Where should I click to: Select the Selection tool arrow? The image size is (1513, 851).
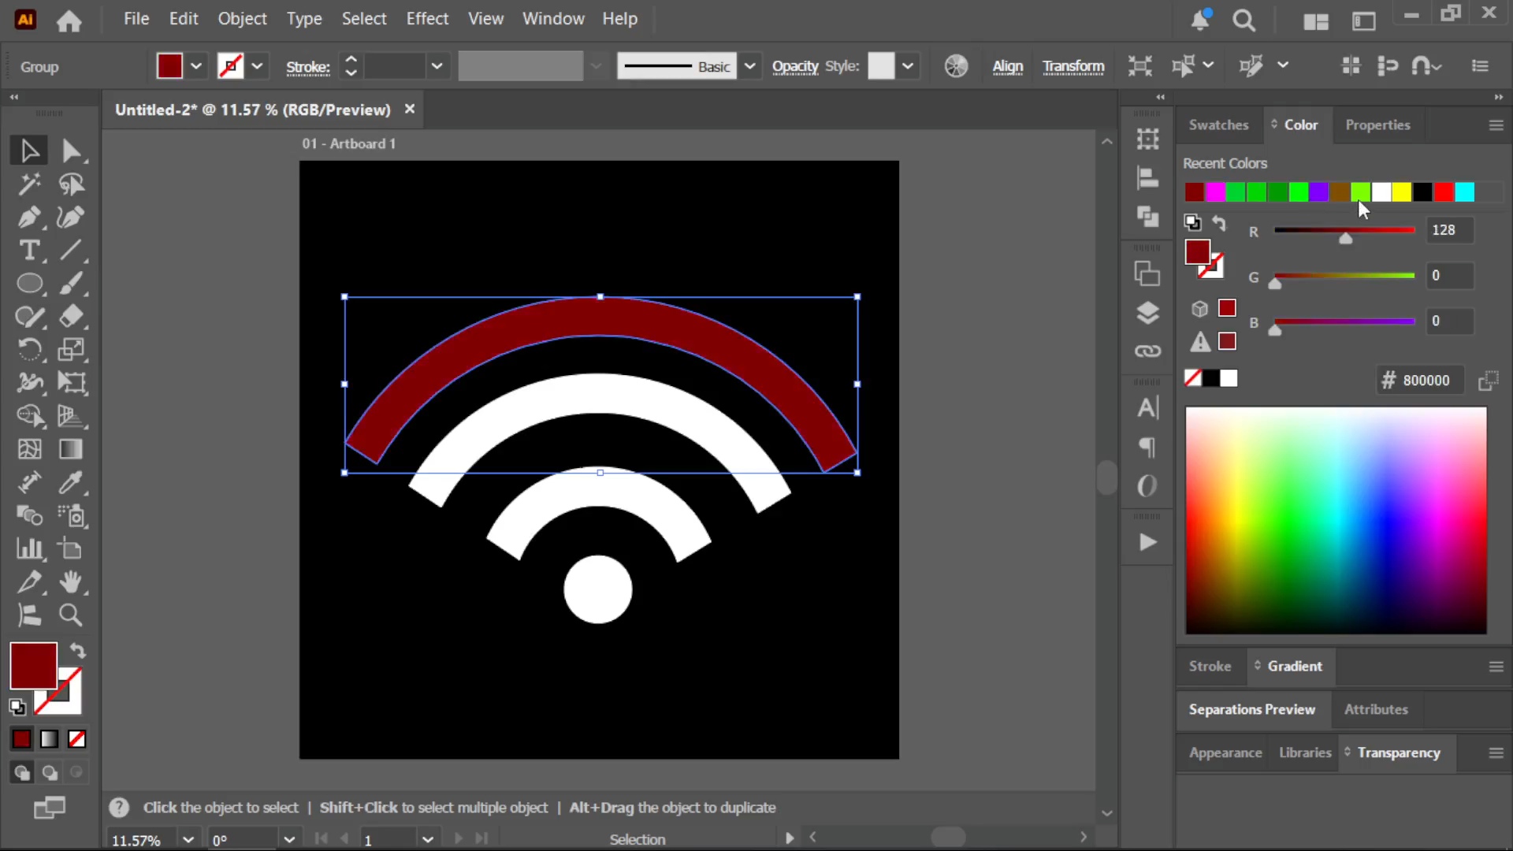point(29,151)
